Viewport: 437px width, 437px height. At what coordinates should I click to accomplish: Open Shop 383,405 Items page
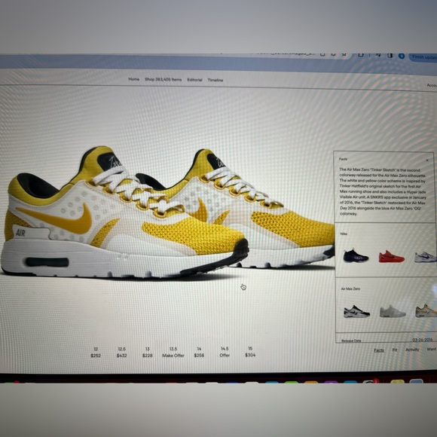[x=163, y=79]
